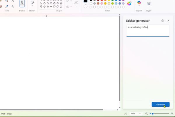Click the zoom slider handle
The image size is (175, 117).
tap(153, 113)
